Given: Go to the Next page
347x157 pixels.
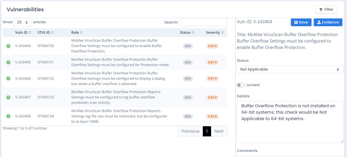Looking at the screenshot, I should [x=219, y=131].
